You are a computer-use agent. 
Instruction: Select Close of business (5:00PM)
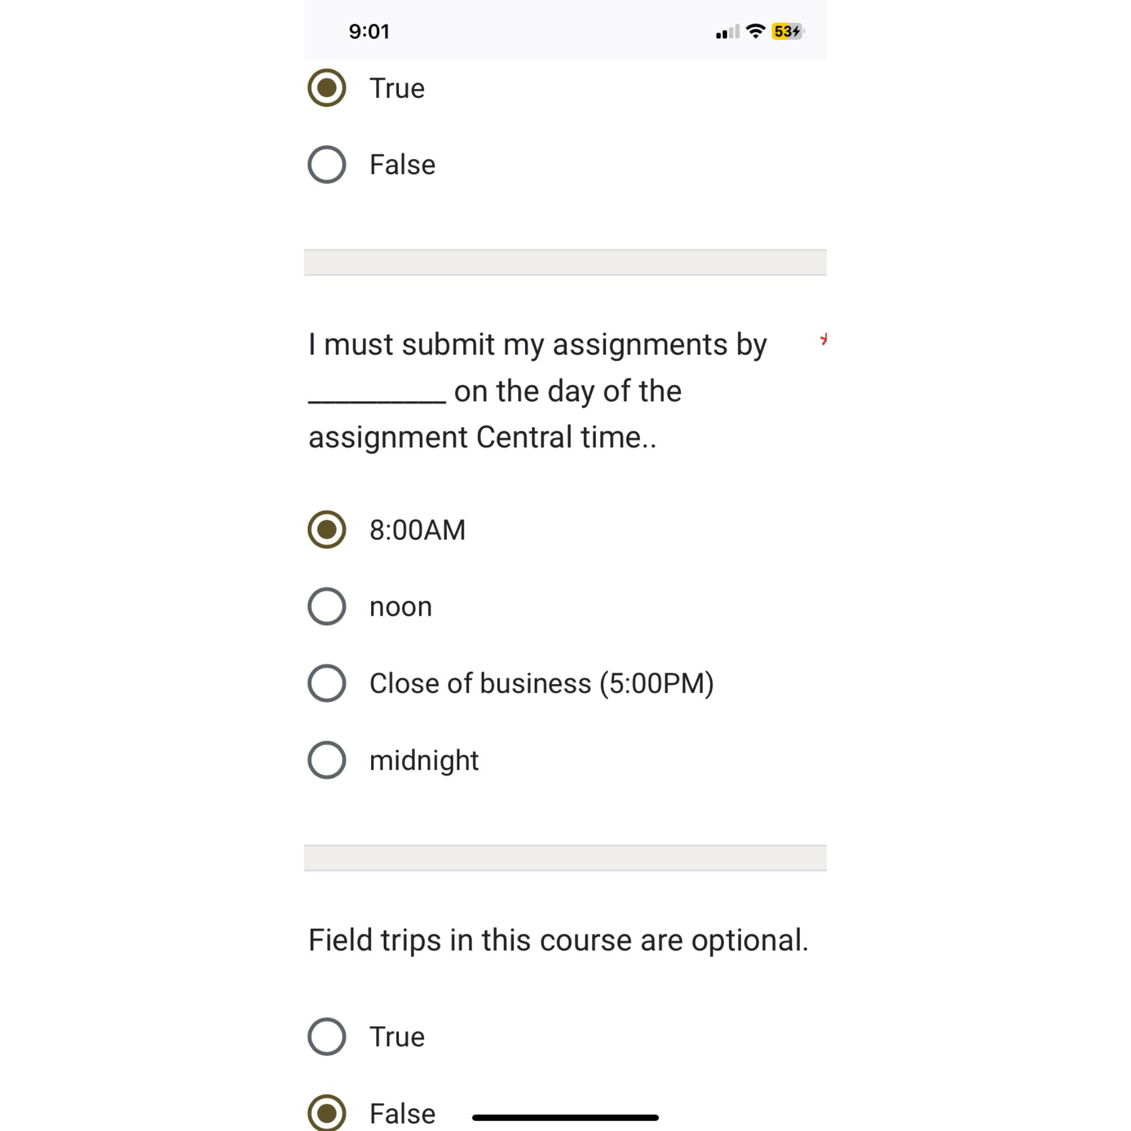click(x=327, y=683)
